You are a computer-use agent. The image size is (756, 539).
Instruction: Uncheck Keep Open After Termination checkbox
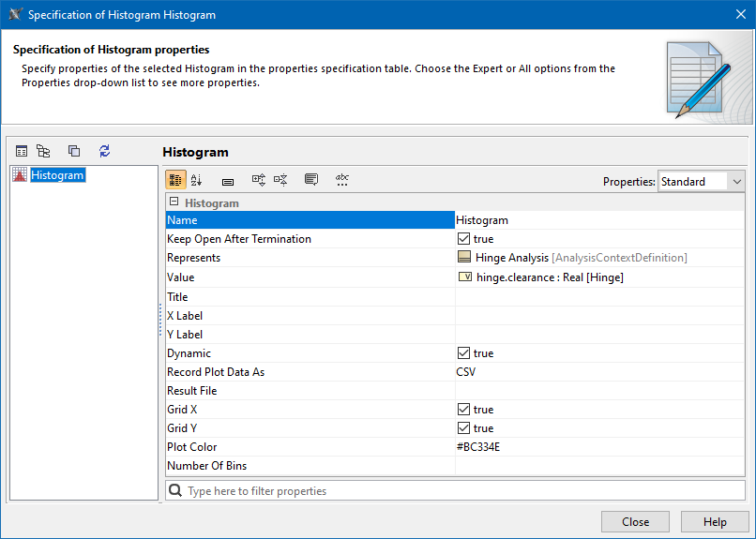pyautogui.click(x=463, y=239)
